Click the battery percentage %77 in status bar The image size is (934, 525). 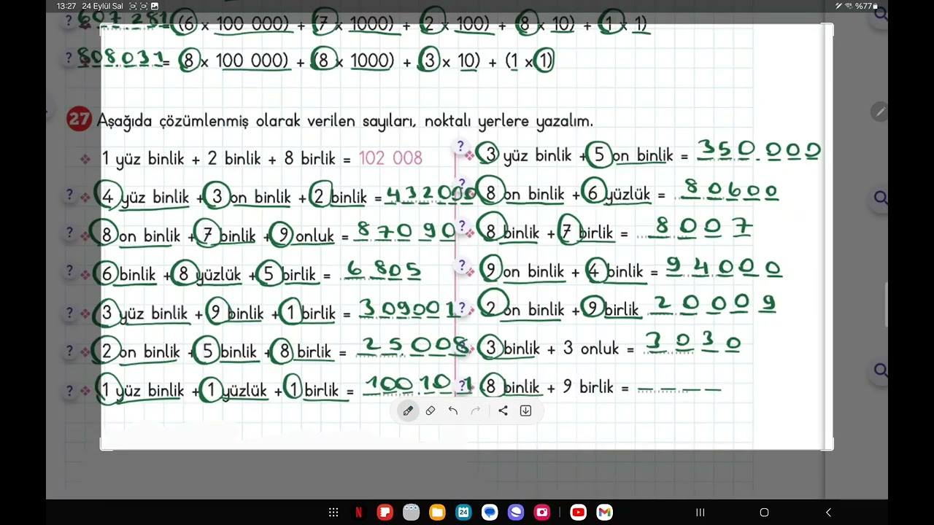[864, 6]
